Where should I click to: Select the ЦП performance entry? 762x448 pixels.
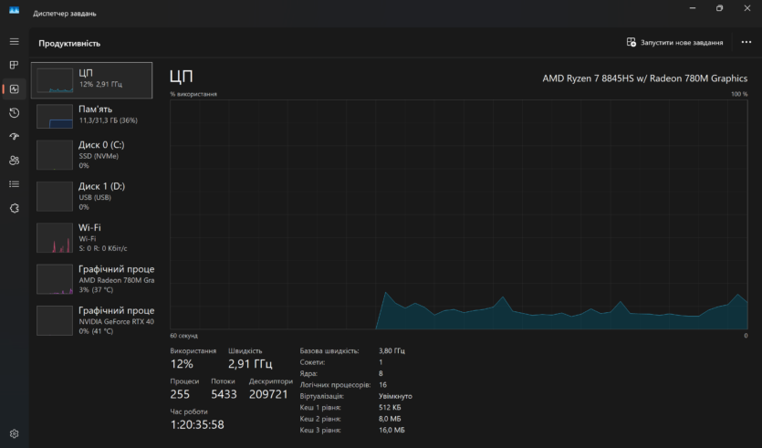92,80
